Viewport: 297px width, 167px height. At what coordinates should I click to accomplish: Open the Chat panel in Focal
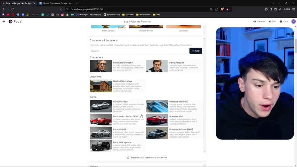click(284, 21)
